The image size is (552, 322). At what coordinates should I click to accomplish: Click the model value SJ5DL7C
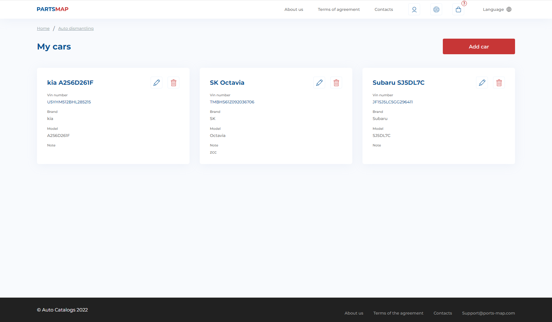tap(381, 136)
